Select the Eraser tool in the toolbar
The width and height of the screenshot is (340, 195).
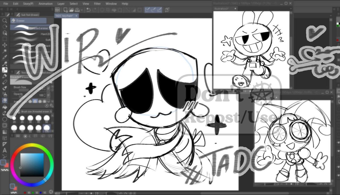coord(5,100)
